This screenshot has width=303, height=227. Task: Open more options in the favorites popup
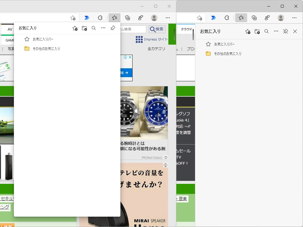coord(103,28)
